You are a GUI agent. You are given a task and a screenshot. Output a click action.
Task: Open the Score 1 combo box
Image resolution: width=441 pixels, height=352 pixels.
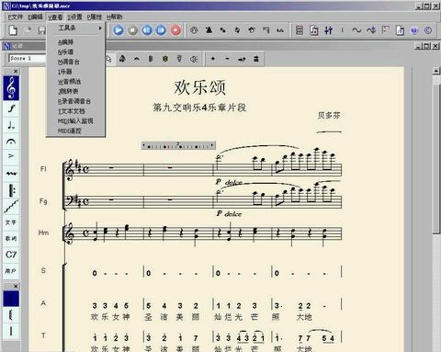(27, 58)
